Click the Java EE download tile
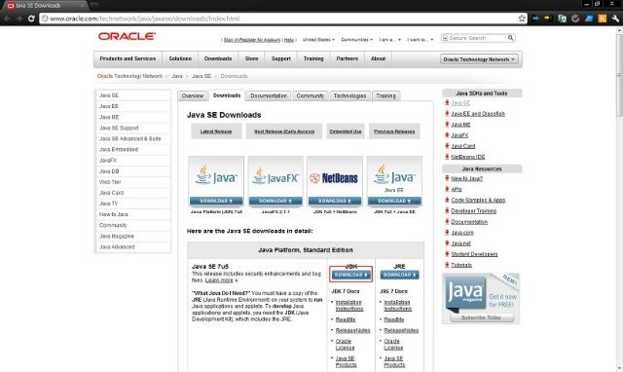The width and height of the screenshot is (623, 372). [x=394, y=182]
